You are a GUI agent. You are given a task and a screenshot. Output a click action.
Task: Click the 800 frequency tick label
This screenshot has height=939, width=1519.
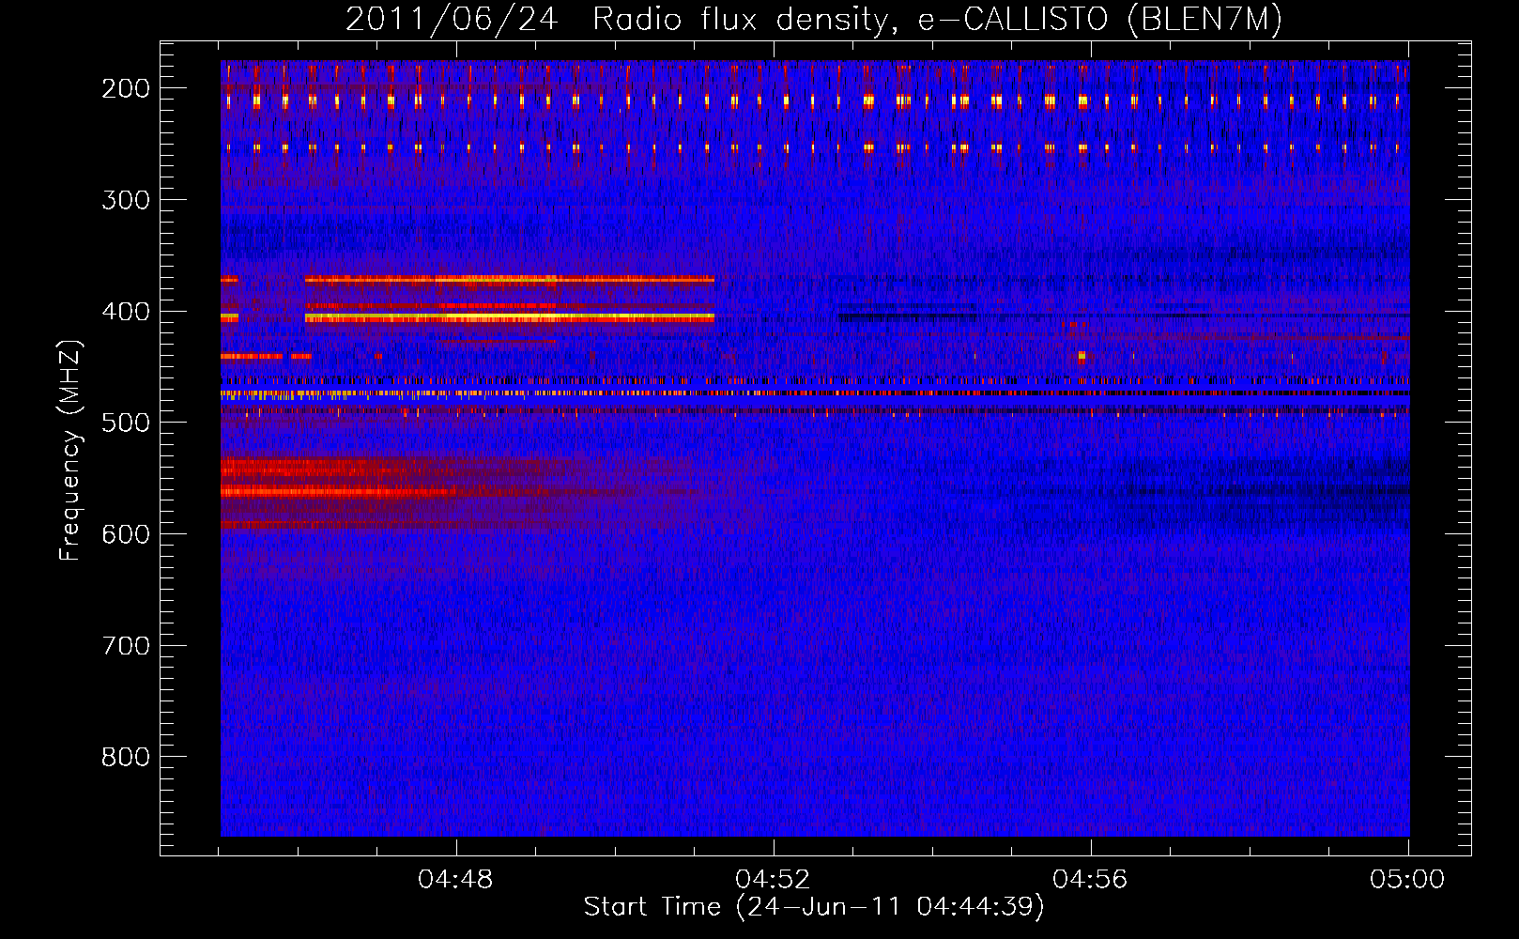click(x=125, y=757)
